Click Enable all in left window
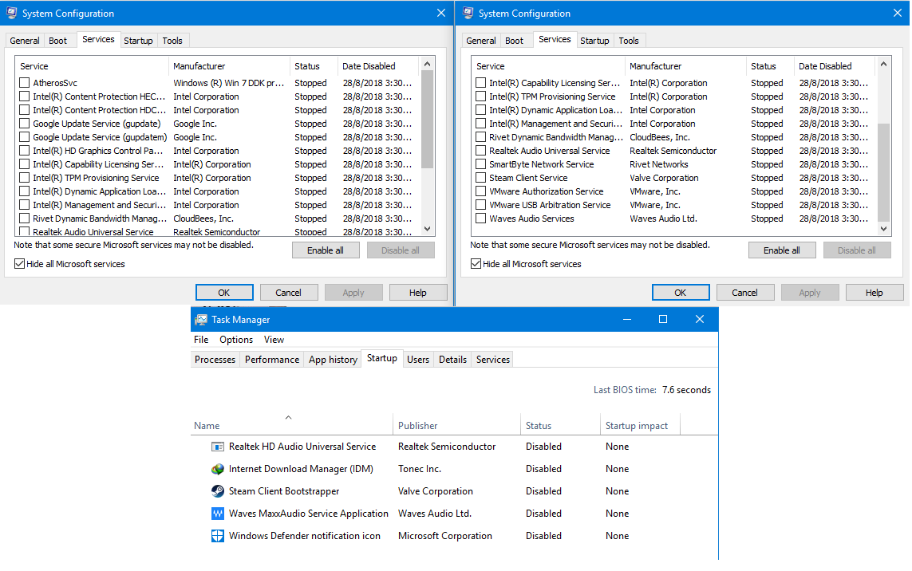912x571 pixels. pyautogui.click(x=326, y=250)
